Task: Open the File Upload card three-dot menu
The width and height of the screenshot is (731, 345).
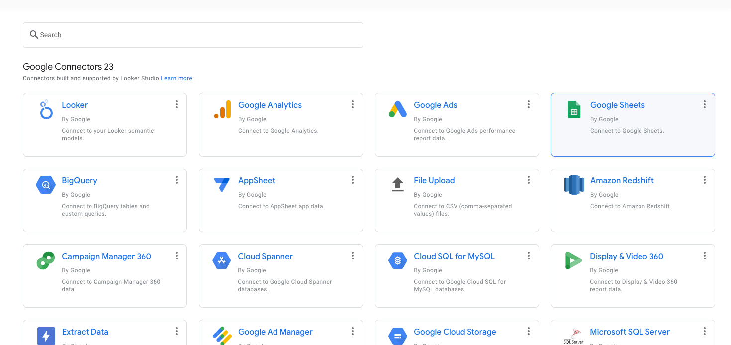Action: click(x=528, y=180)
